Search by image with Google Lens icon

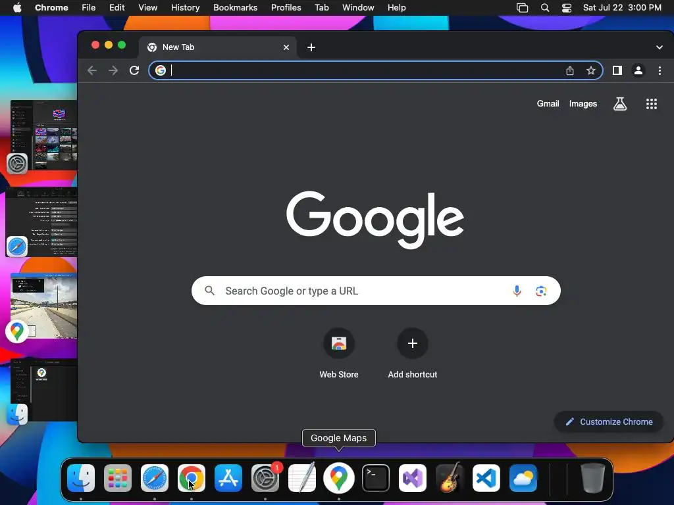point(541,291)
